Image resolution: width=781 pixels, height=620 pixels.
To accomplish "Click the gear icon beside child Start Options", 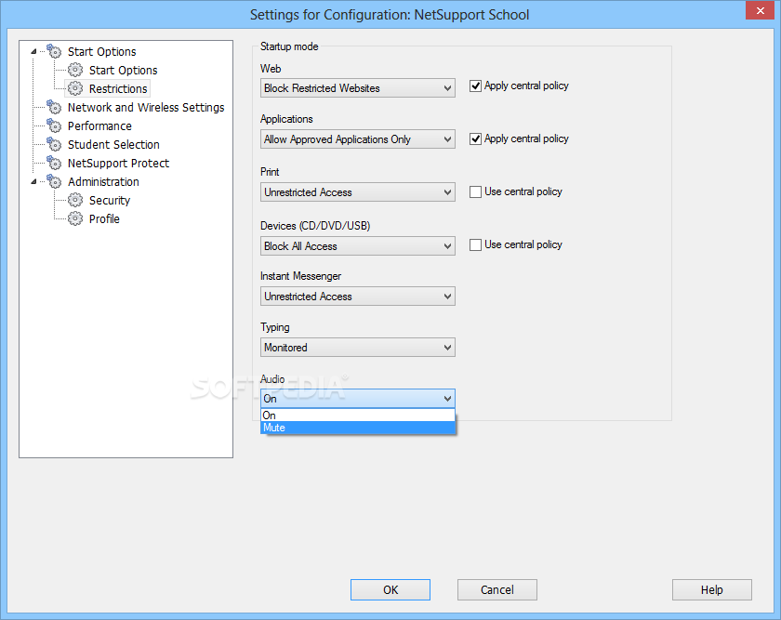I will [75, 70].
